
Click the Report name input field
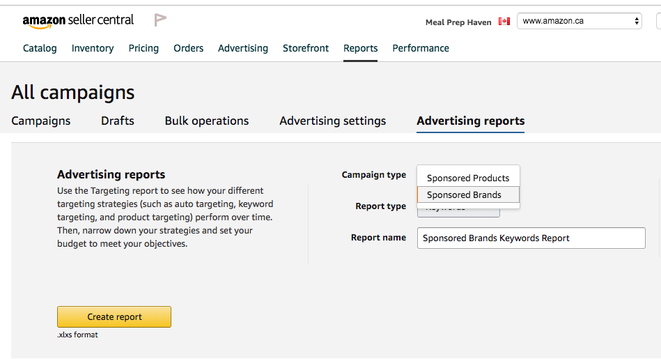tap(531, 238)
